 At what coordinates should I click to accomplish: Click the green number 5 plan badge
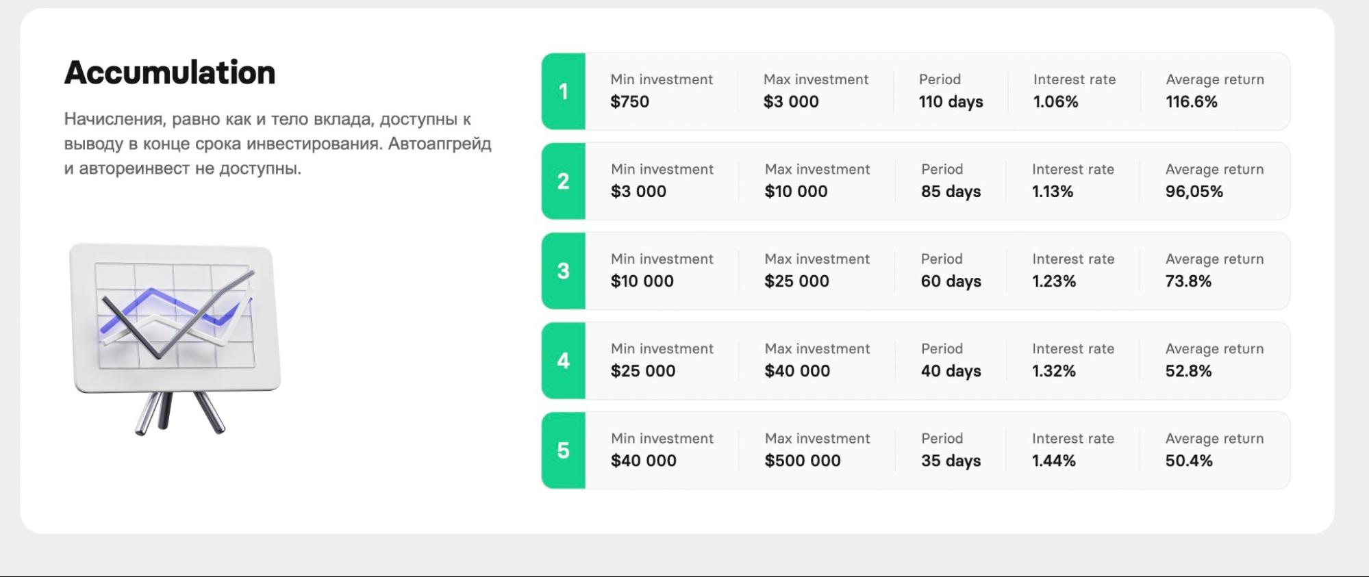click(563, 450)
